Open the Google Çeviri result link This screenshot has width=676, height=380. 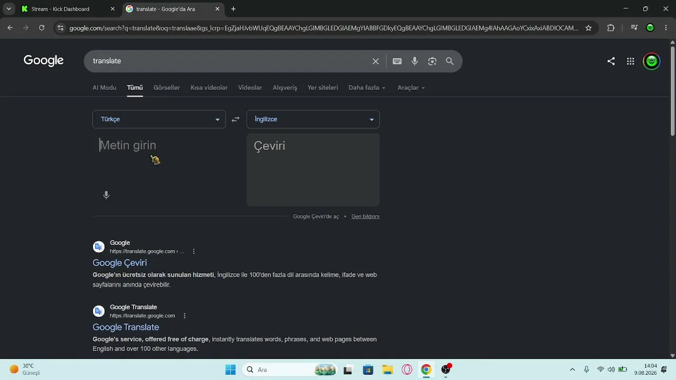(x=120, y=263)
